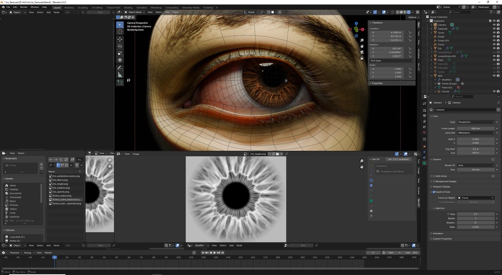Open the filter settings icon in the file browser
502x275 pixels.
[x=77, y=165]
